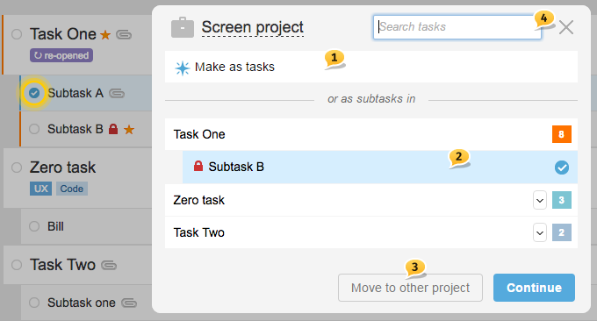This screenshot has width=597, height=321.
Task: Expand the Task Two subtasks chevron
Action: coord(540,232)
